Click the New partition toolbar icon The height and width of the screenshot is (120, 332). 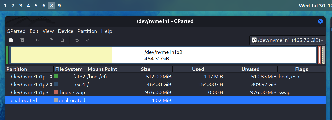[x=11, y=40]
